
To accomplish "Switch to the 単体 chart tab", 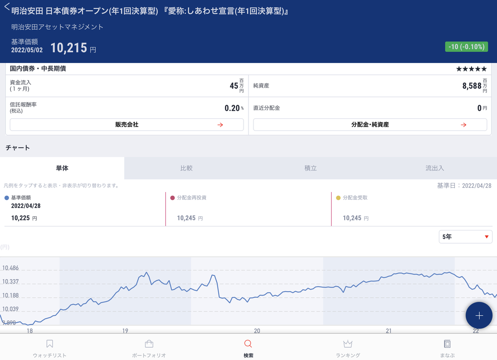I will [x=62, y=168].
